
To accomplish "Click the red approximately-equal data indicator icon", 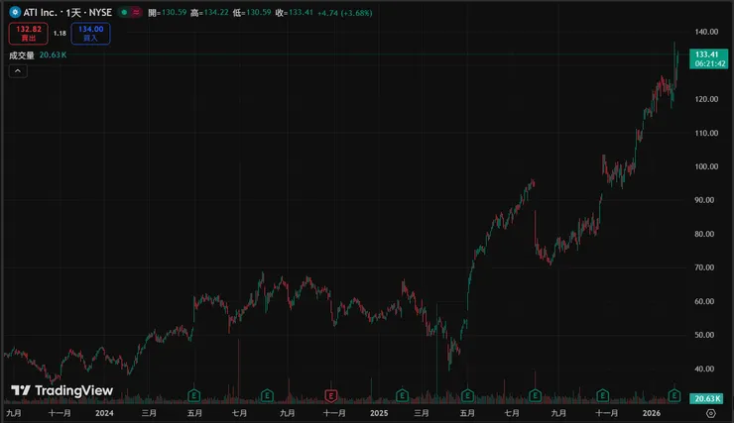I will coord(136,12).
